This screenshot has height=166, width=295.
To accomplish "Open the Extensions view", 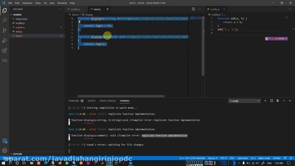I will click(x=5, y=50).
